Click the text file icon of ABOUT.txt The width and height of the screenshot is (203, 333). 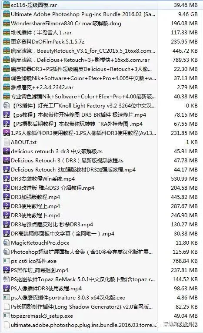click(x=7, y=142)
